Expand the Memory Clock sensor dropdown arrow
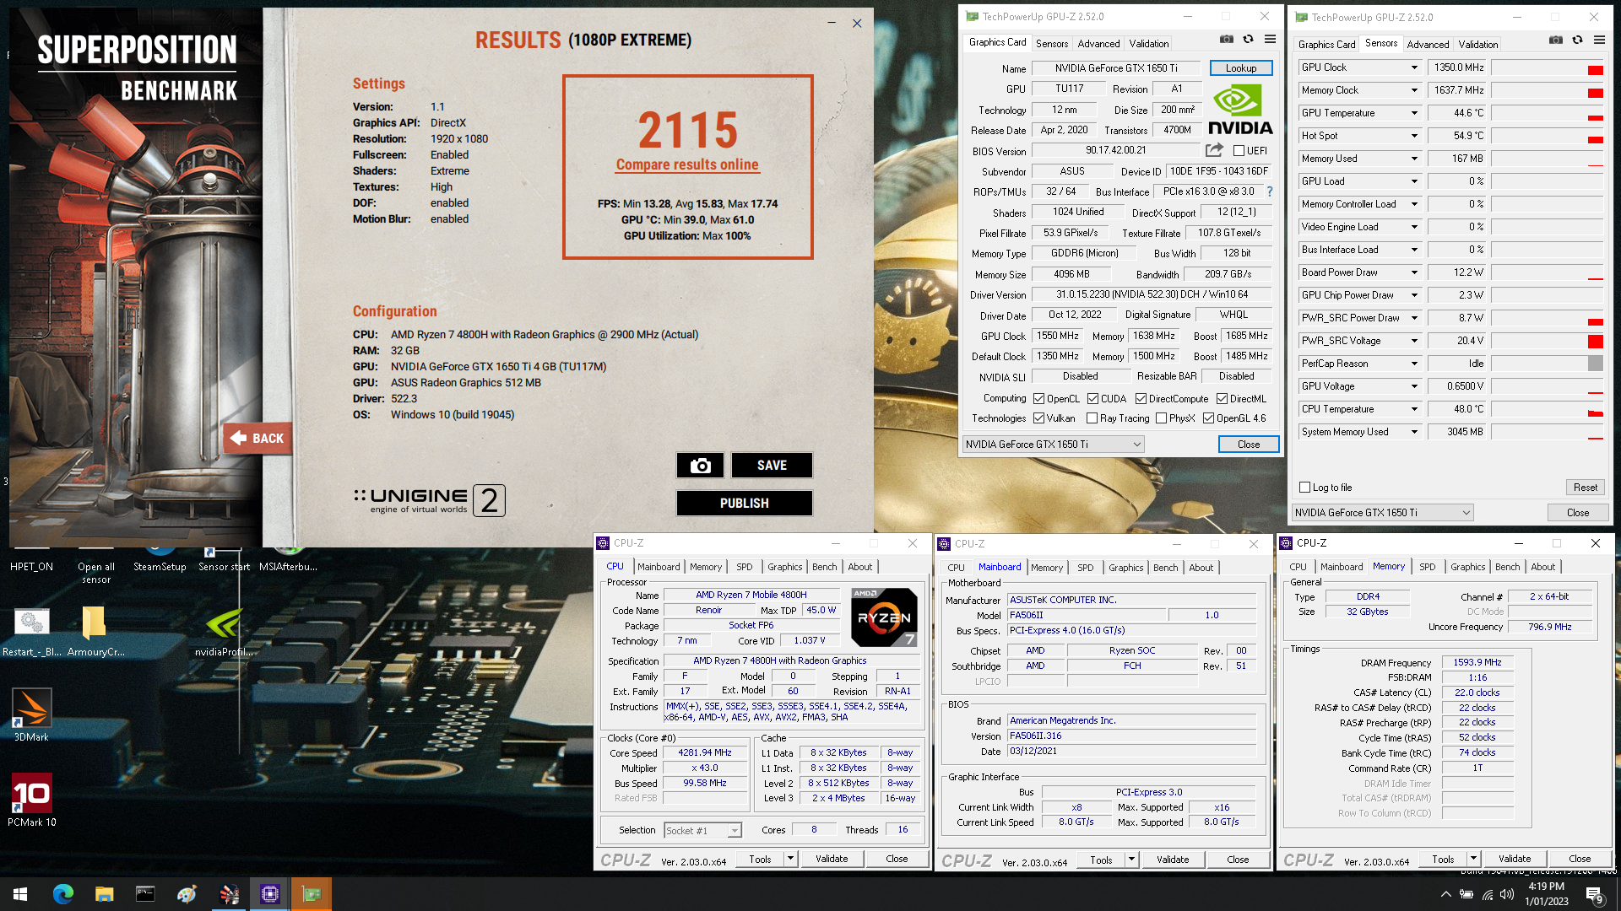The height and width of the screenshot is (911, 1621). (x=1414, y=90)
